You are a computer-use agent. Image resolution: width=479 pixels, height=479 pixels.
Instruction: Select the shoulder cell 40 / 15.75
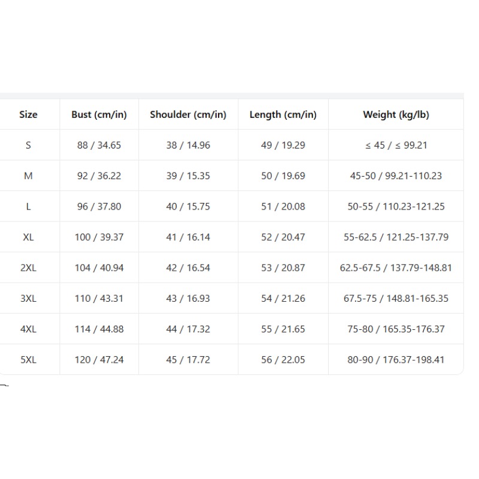click(188, 207)
